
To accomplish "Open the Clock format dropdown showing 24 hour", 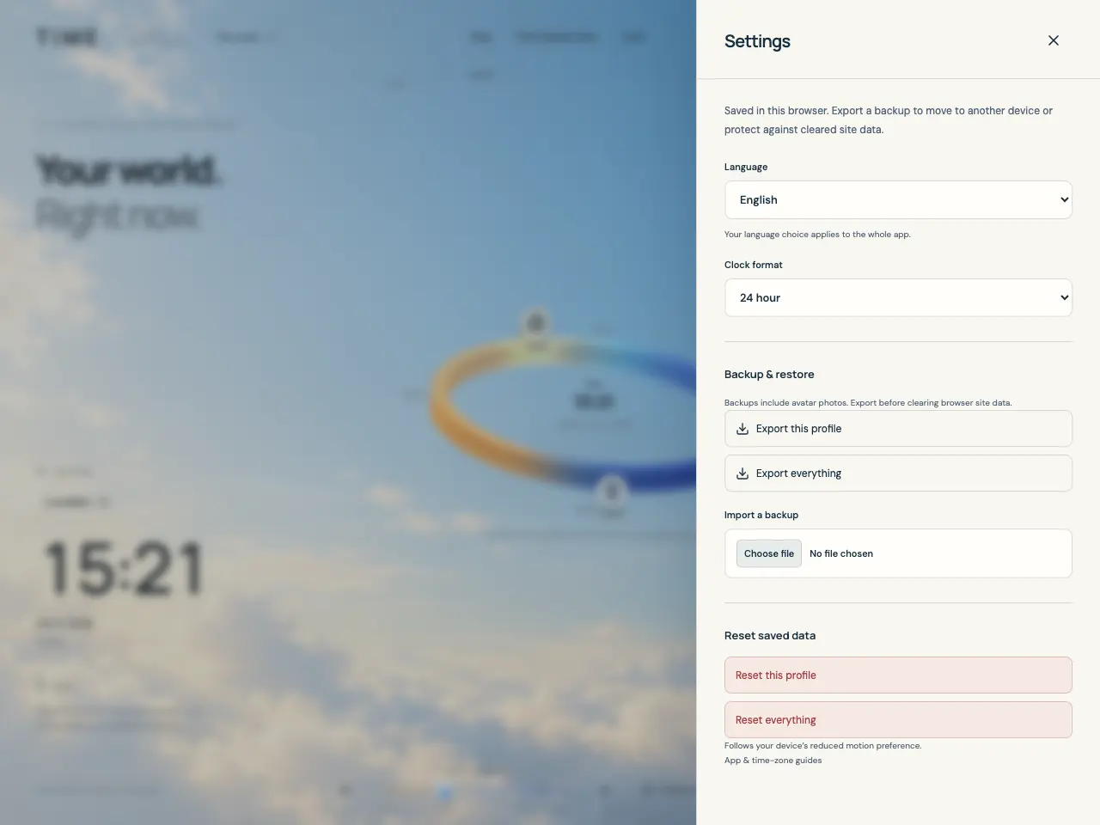I will 898,297.
